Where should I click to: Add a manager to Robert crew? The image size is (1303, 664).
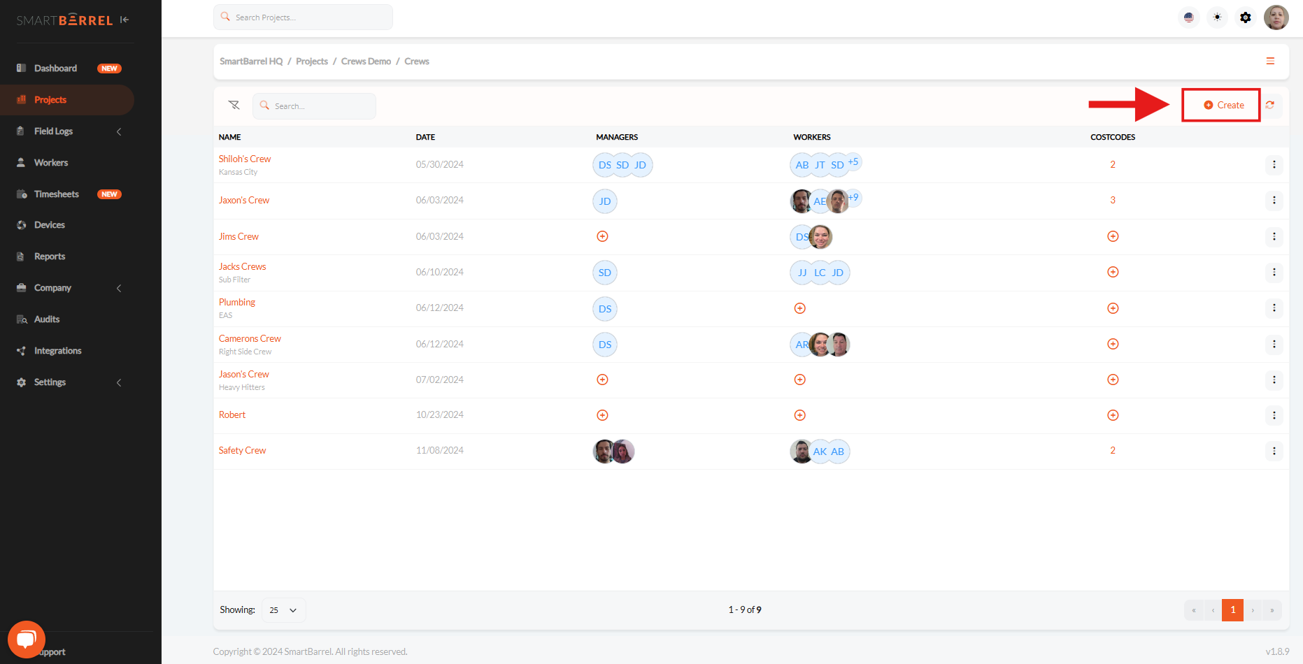pyautogui.click(x=602, y=415)
